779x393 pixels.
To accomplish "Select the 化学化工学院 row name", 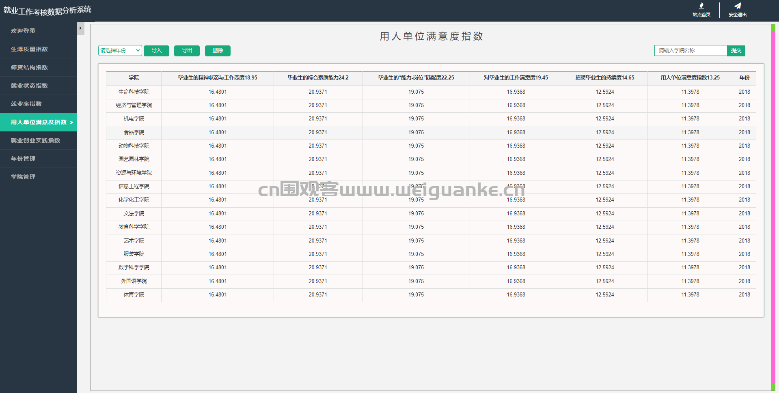I will [x=134, y=200].
